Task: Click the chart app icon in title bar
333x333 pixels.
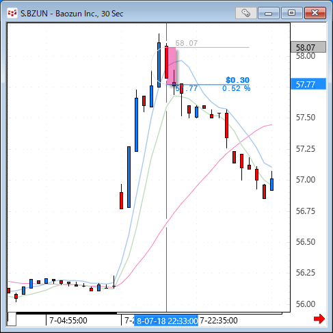Action: [x=12, y=13]
